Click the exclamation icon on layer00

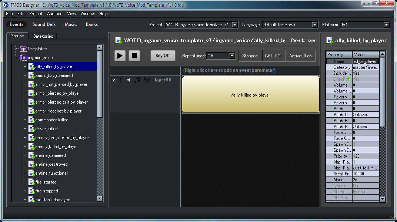[x=121, y=80]
